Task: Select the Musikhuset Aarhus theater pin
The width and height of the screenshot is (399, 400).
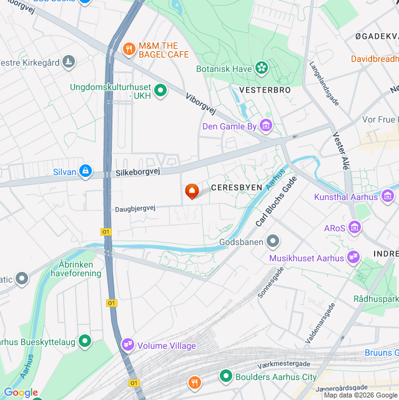Action: pyautogui.click(x=353, y=257)
